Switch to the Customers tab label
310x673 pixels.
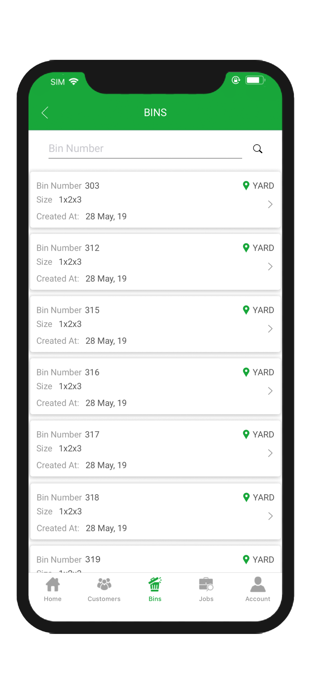click(x=104, y=599)
